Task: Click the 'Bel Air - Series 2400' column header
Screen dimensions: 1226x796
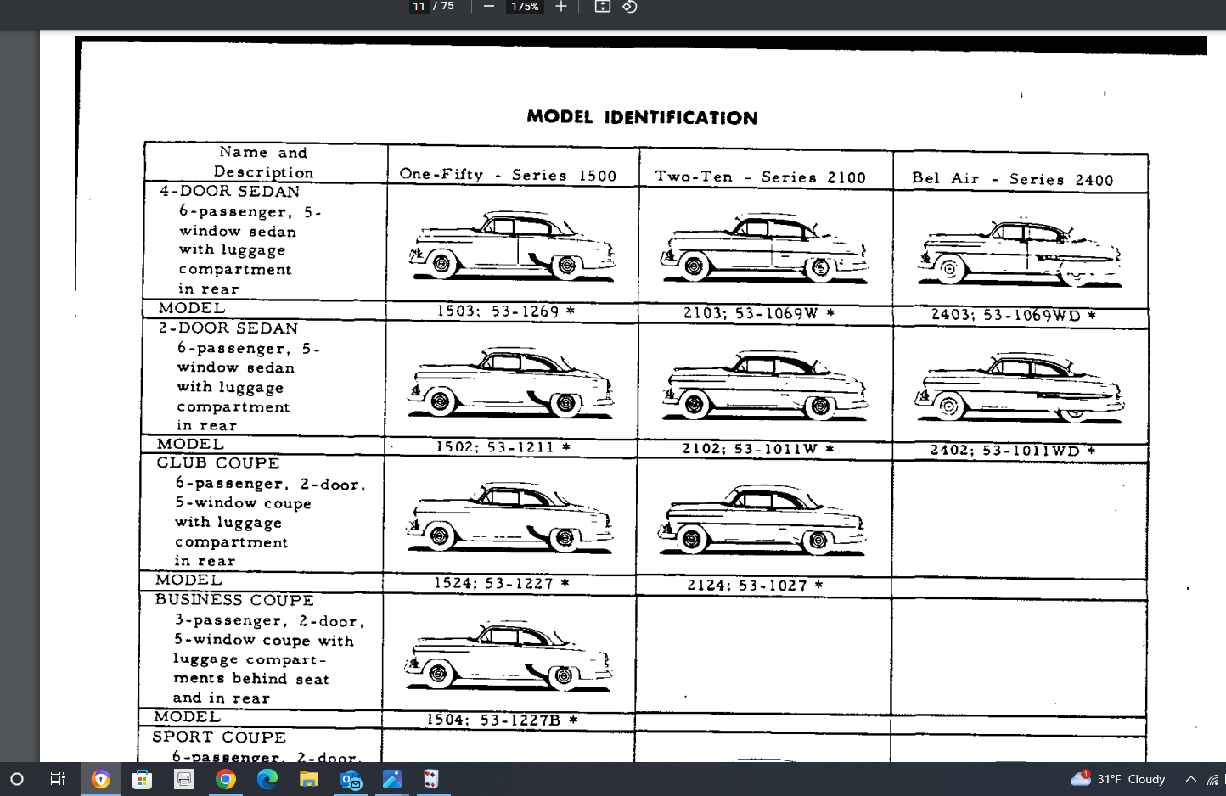Action: pos(1012,179)
